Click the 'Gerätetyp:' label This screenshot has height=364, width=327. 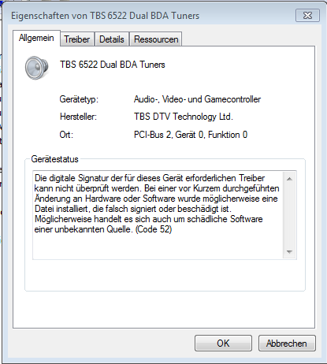click(79, 99)
